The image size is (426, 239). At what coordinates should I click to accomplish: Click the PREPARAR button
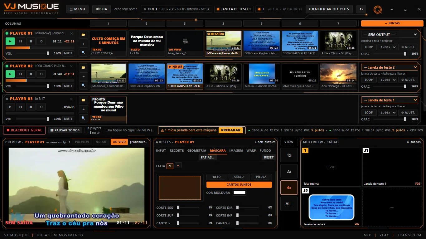tap(231, 130)
